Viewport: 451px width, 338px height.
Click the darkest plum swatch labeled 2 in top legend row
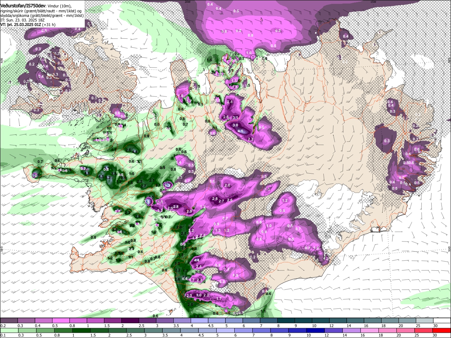[x=130, y=320]
